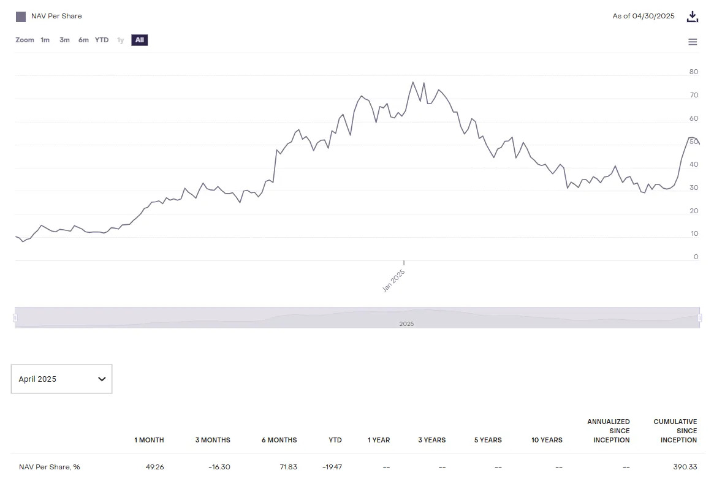Set zoom range to 1m
The height and width of the screenshot is (481, 714).
pyautogui.click(x=45, y=40)
